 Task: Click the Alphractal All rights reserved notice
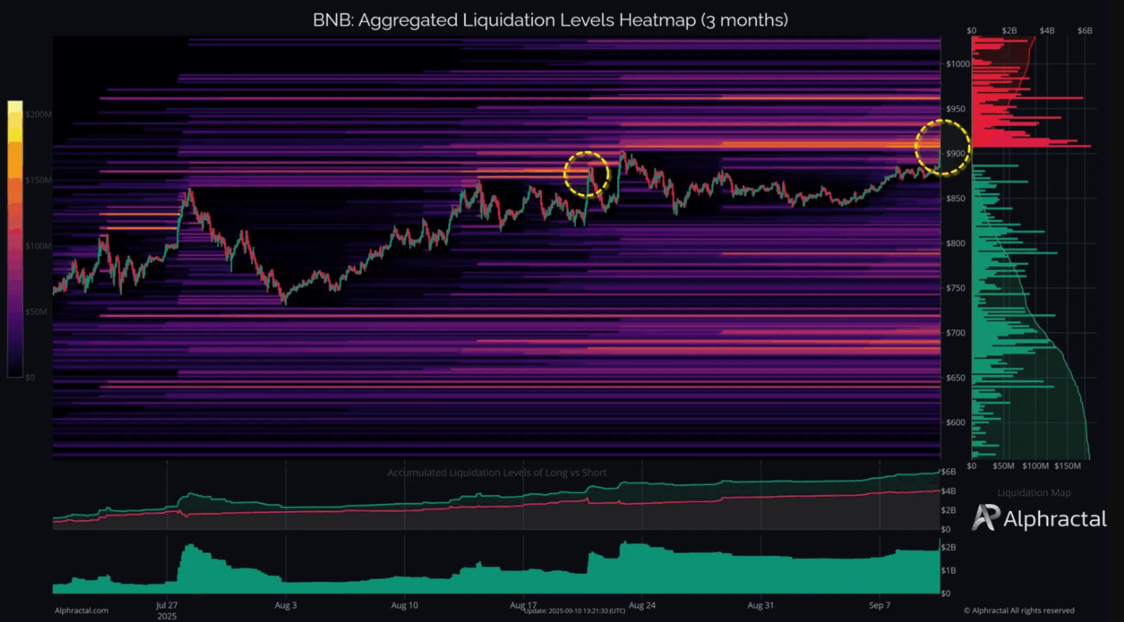click(x=1019, y=610)
